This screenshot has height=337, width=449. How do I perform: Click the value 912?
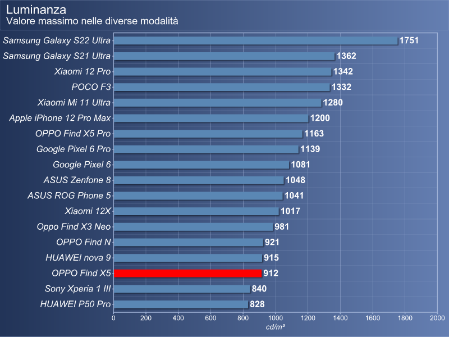(271, 273)
